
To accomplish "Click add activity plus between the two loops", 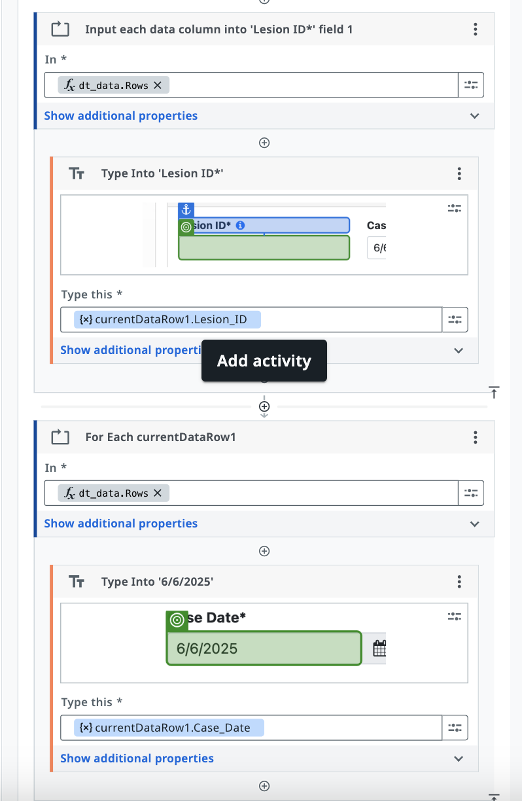I will [264, 406].
